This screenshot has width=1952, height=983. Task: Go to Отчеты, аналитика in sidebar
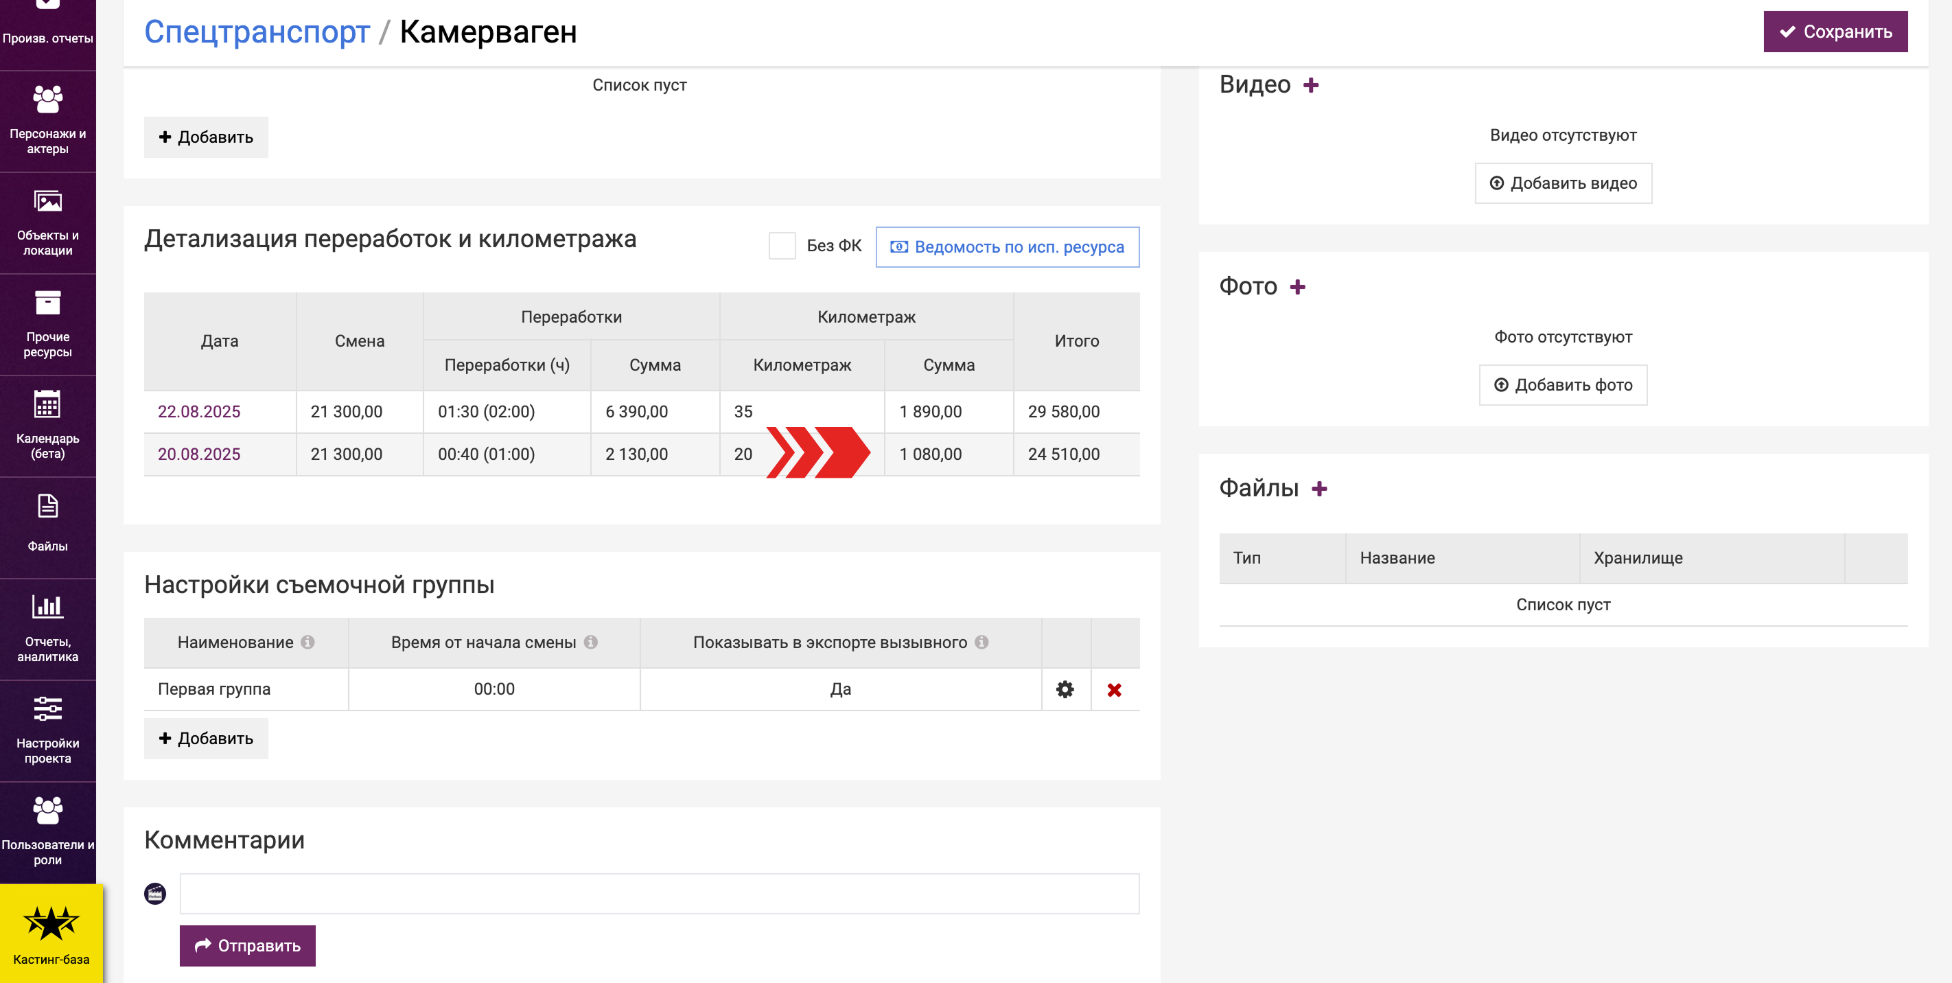[48, 627]
